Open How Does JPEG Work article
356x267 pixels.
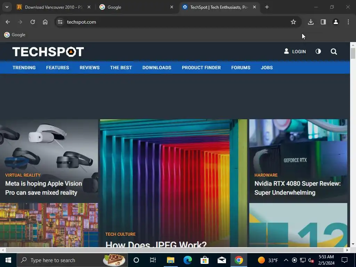click(156, 244)
